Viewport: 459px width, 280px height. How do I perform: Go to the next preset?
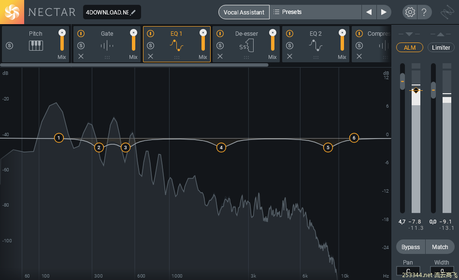(384, 12)
